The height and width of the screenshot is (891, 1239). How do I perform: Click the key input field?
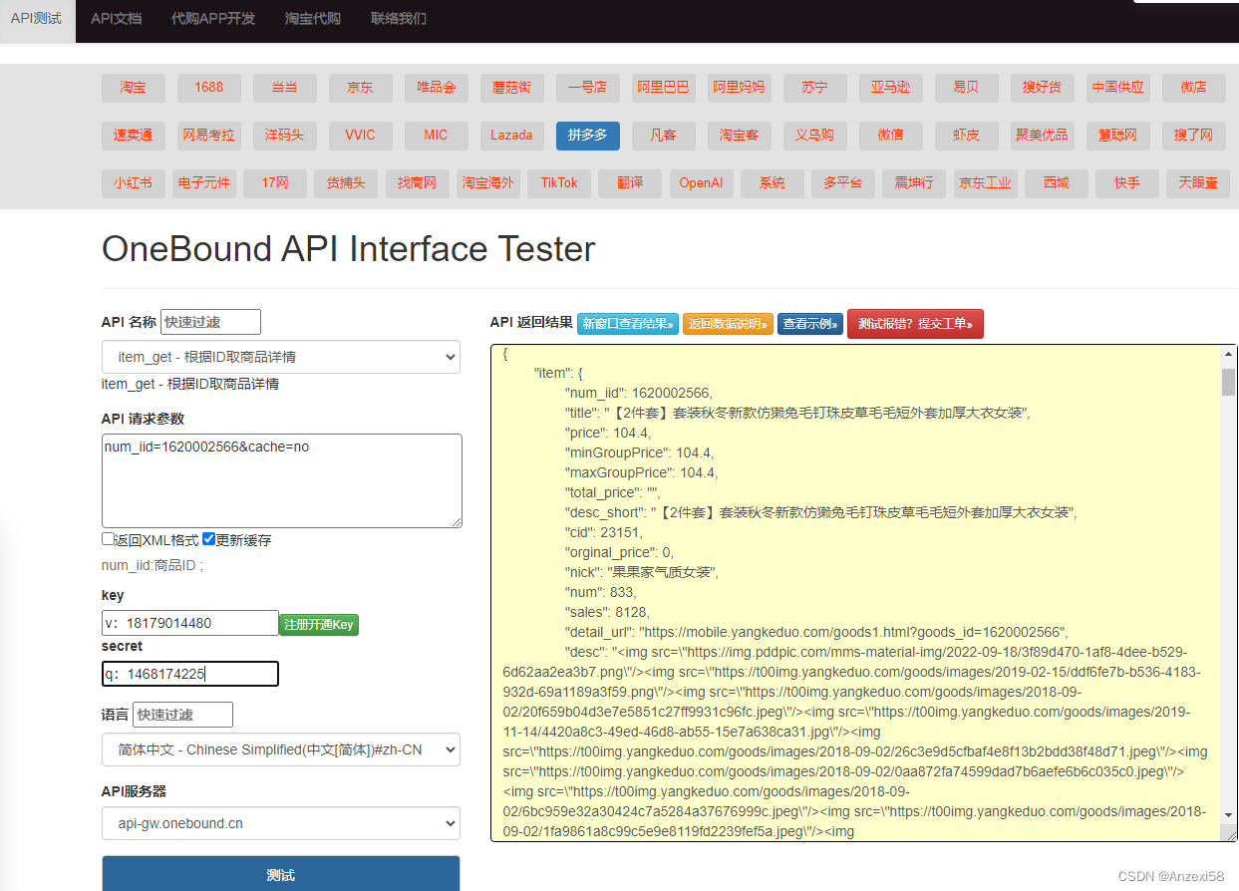pyautogui.click(x=190, y=623)
